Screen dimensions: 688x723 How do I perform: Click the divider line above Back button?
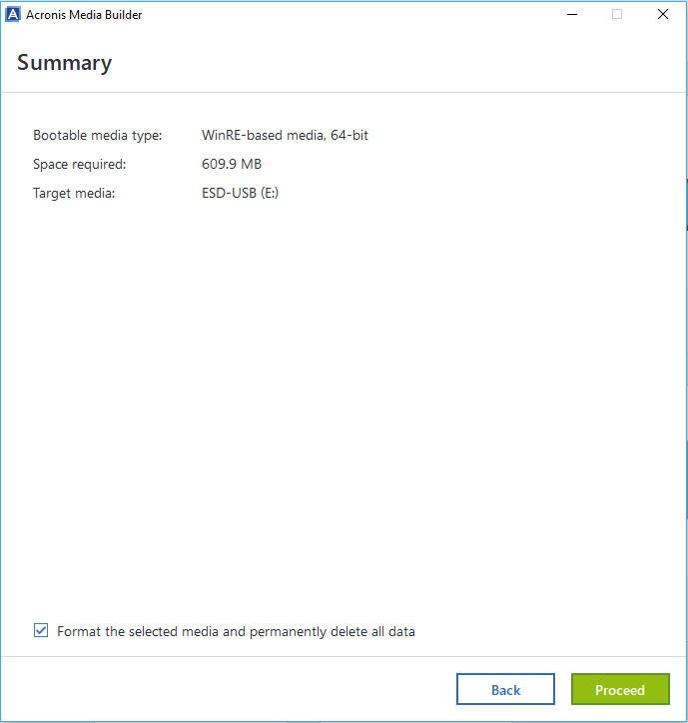pyautogui.click(x=344, y=657)
